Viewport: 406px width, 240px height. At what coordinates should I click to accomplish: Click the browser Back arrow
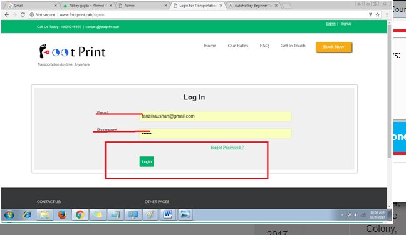pyautogui.click(x=7, y=15)
